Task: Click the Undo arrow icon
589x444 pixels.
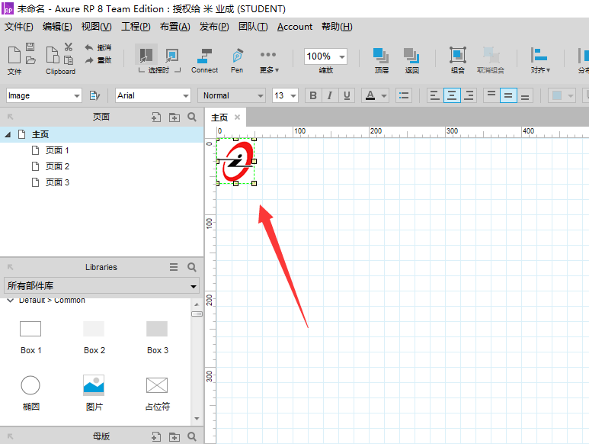Action: (x=89, y=47)
